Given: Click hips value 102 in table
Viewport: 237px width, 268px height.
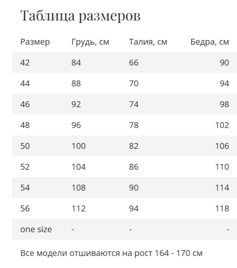Looking at the screenshot, I should [222, 125].
